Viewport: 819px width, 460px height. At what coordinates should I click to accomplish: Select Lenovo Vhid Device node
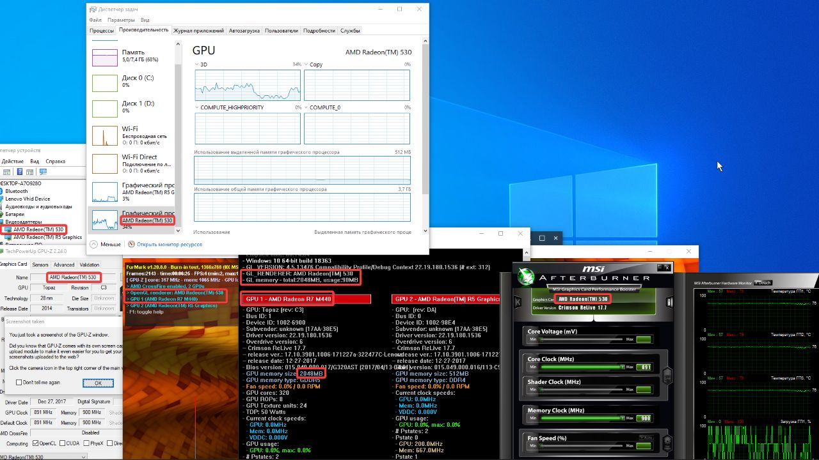[27, 199]
